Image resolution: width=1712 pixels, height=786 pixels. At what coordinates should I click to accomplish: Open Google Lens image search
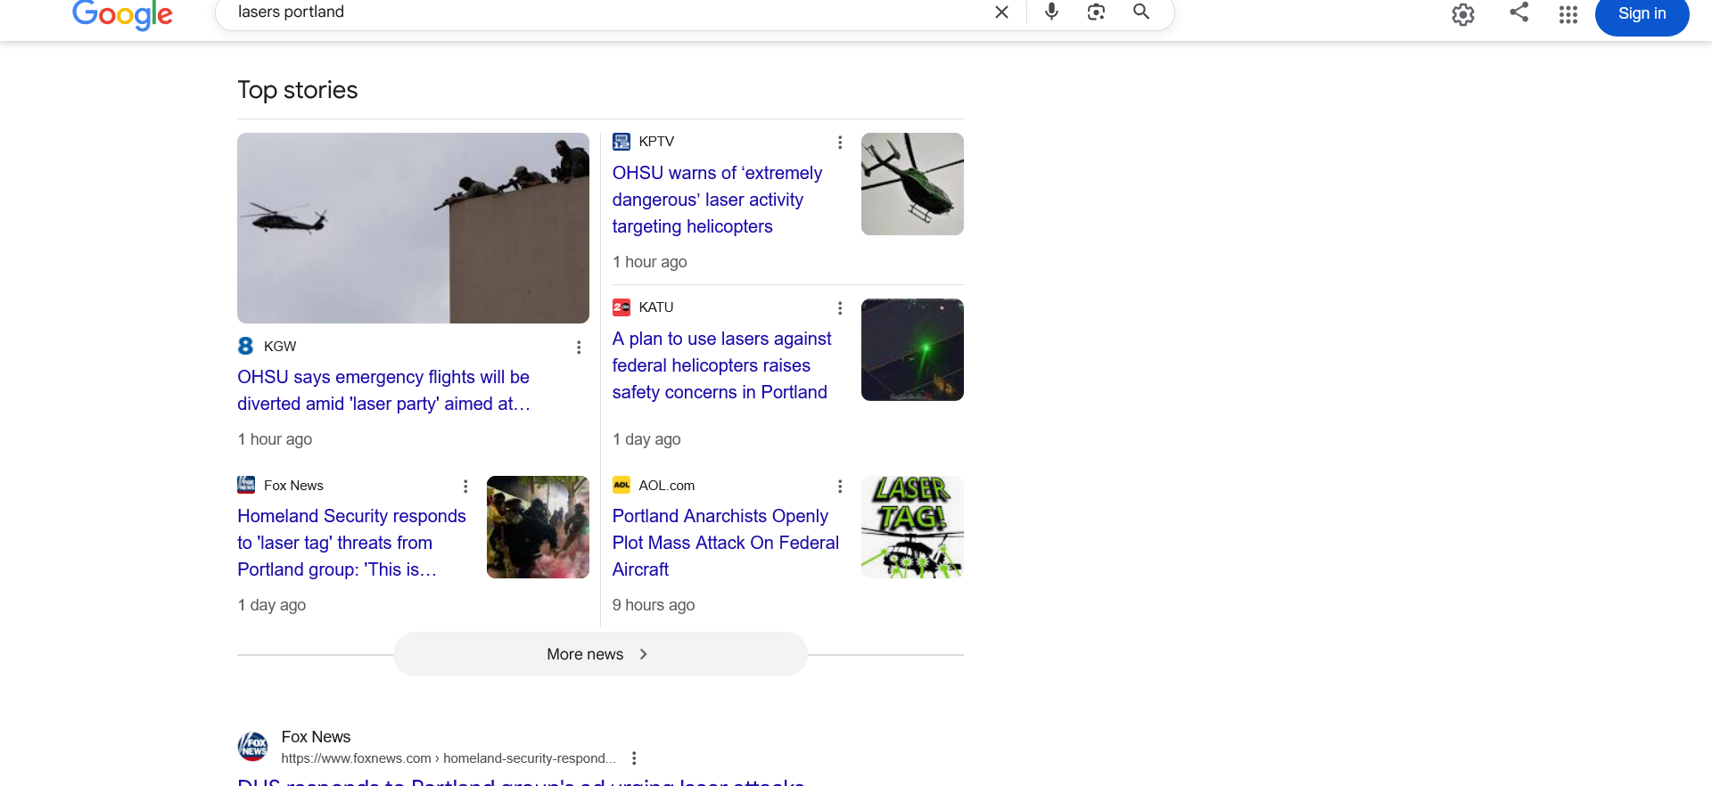click(x=1097, y=12)
